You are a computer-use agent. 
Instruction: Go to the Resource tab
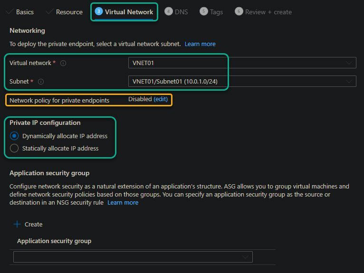pyautogui.click(x=69, y=12)
